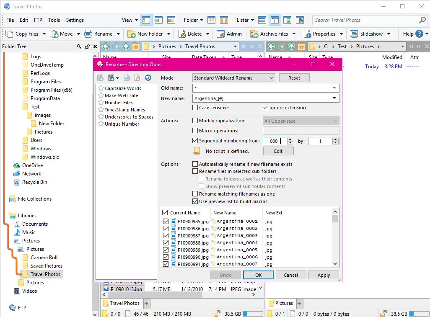The height and width of the screenshot is (317, 430).
Task: Click the Revert icon in the Rename dialog toolbar
Action: (148, 78)
